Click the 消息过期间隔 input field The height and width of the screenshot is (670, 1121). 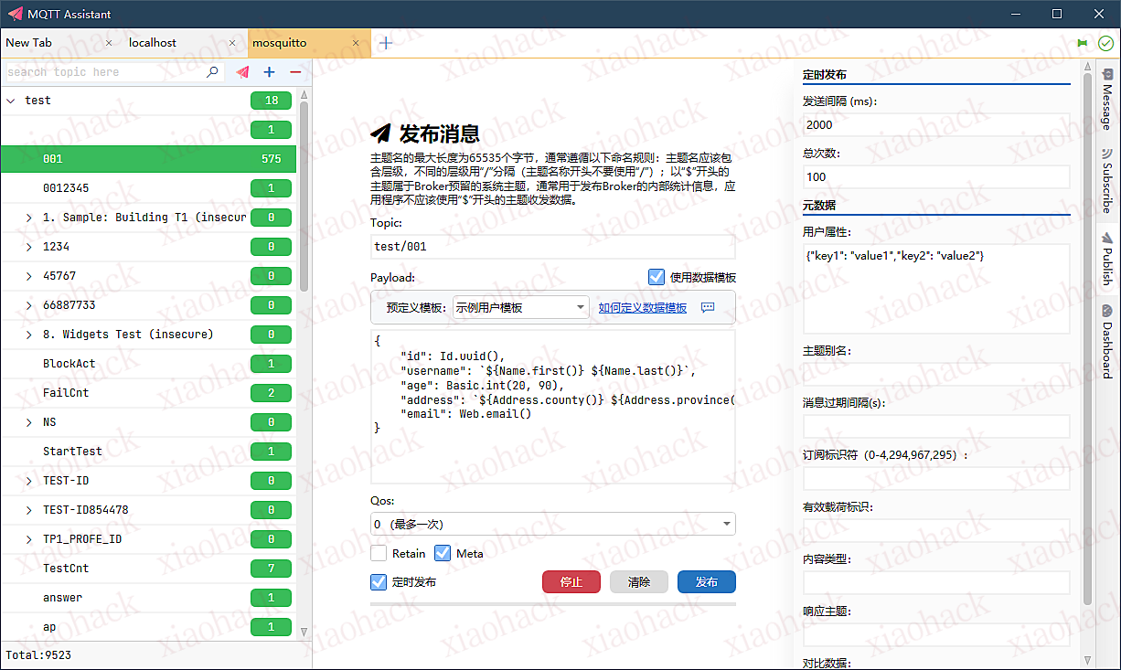click(x=936, y=427)
